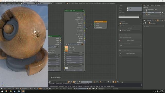The image size is (165, 93).
Task: Open the Default screen layout dropdown
Action: click(x=28, y=3)
